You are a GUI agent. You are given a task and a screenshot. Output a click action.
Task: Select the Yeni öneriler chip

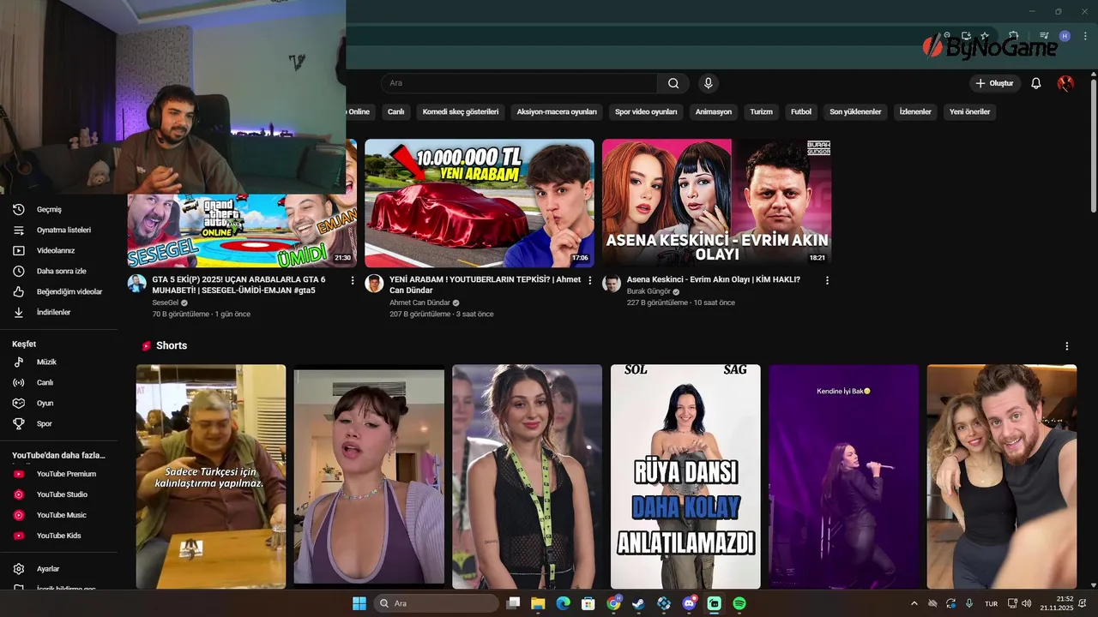pos(969,111)
